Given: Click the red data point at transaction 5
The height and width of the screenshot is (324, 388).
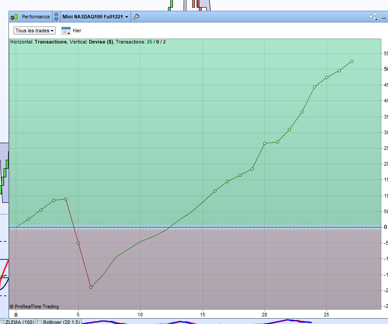Looking at the screenshot, I should (78, 243).
